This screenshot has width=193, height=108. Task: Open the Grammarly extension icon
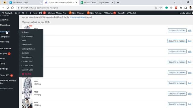tap(166, 8)
